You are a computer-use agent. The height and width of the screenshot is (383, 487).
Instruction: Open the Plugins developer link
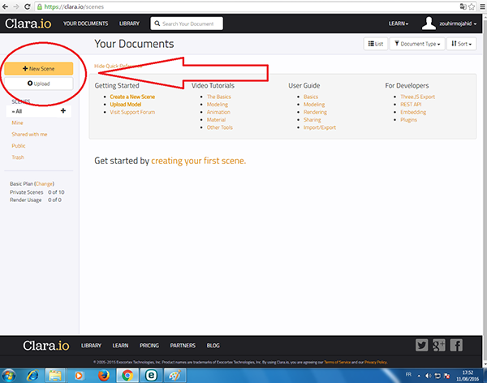click(408, 119)
